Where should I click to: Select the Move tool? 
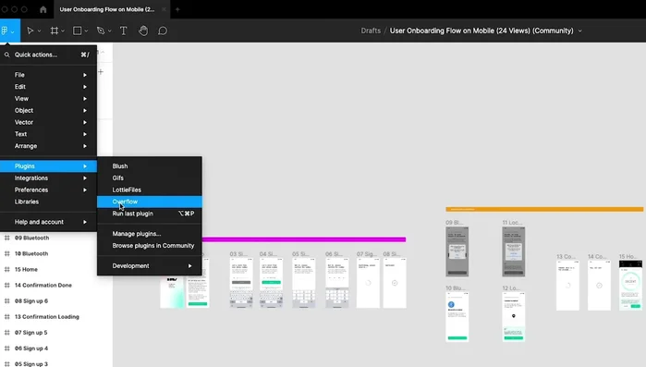[x=30, y=31]
